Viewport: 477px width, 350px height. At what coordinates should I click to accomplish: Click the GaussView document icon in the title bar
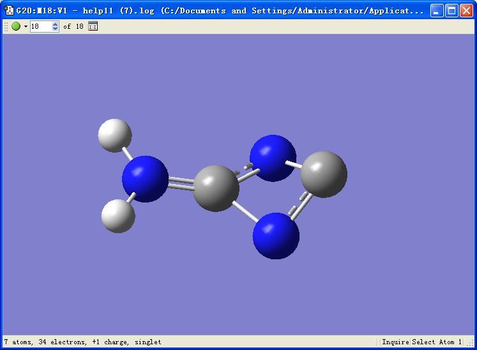(9, 11)
